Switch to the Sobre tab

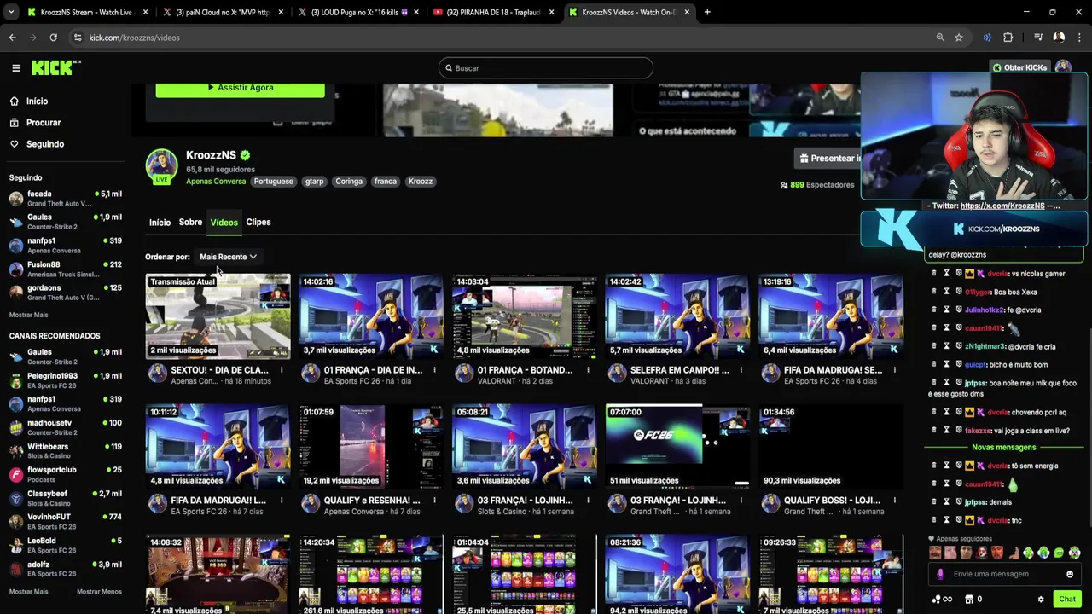tap(190, 223)
